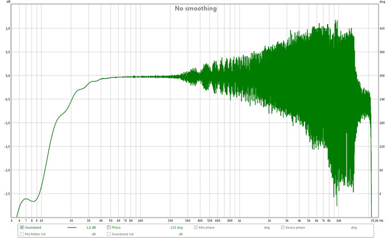Viewport: 392px width, 238px height.
Task: Toggle the Min phase checkbox
Action: tap(195, 228)
